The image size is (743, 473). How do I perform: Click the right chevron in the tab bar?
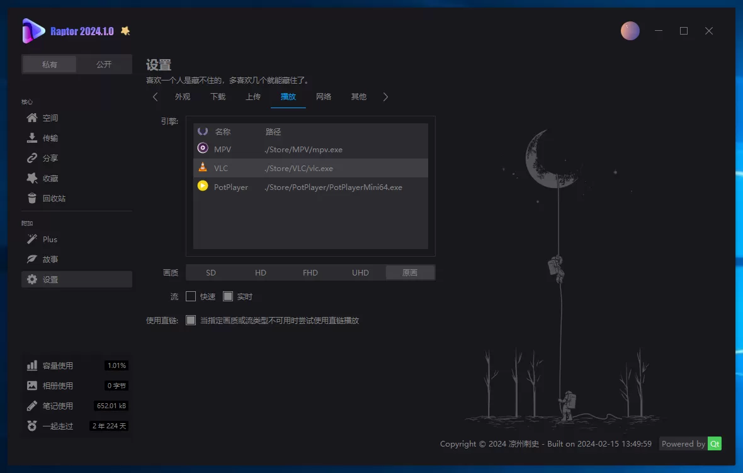coord(385,97)
